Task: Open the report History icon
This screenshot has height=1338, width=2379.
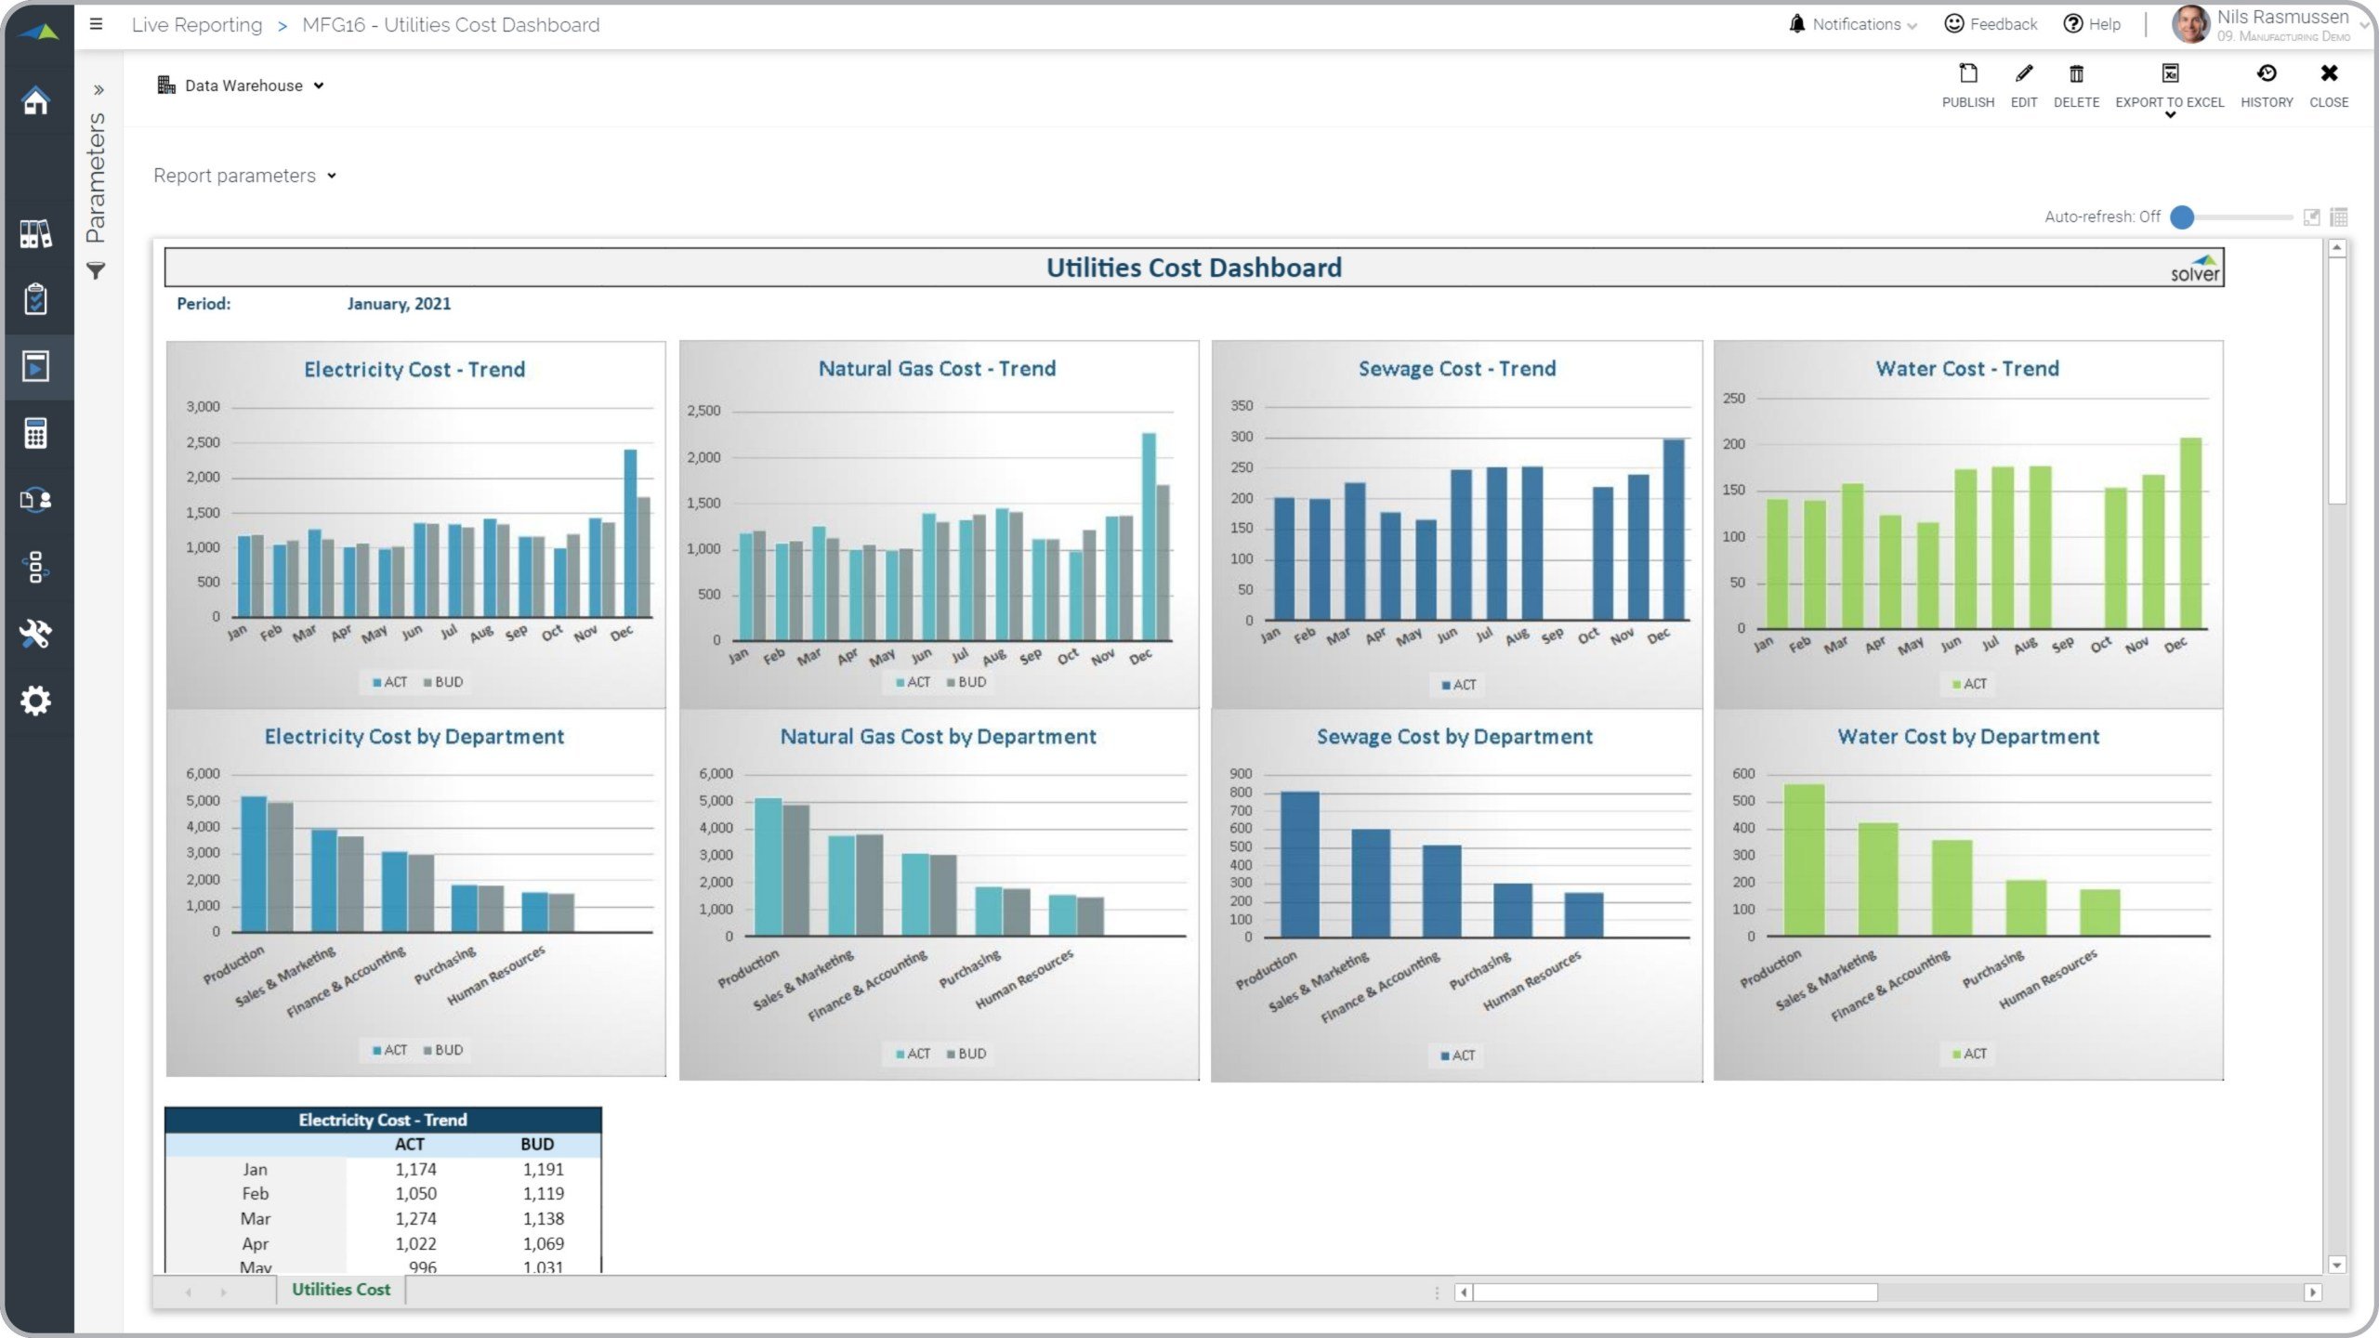Action: 2266,74
